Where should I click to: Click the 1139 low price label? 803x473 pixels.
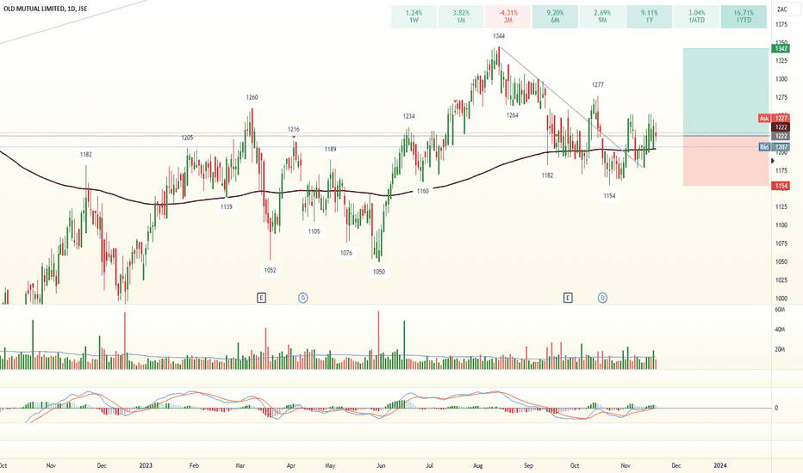click(x=227, y=206)
